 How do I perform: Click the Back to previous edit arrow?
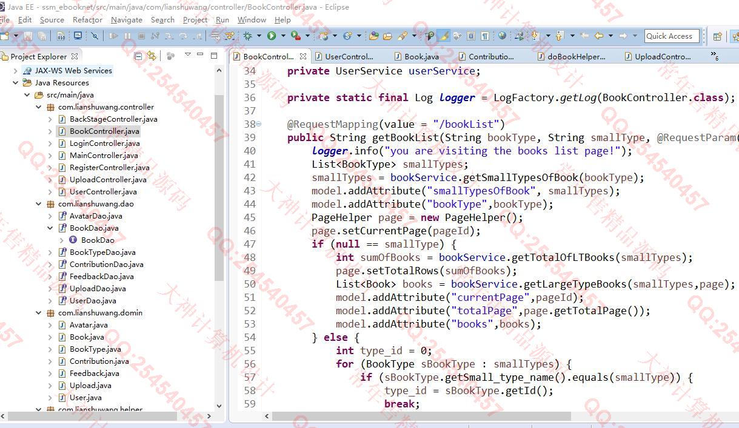point(598,36)
